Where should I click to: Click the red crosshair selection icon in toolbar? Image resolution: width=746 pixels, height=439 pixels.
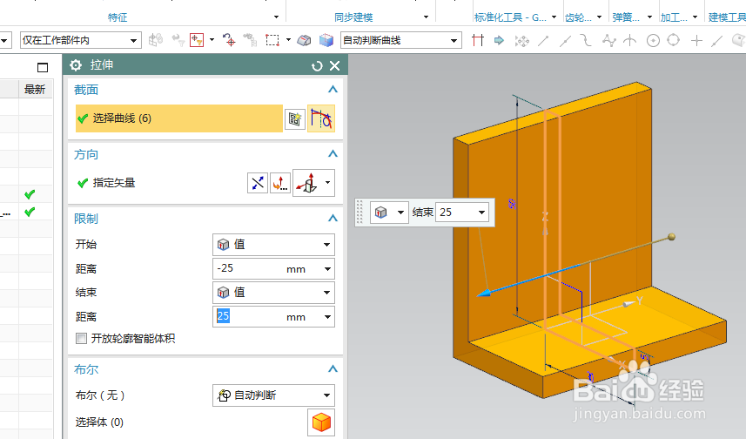point(229,40)
